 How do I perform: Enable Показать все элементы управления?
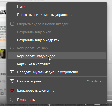(x=57, y=15)
